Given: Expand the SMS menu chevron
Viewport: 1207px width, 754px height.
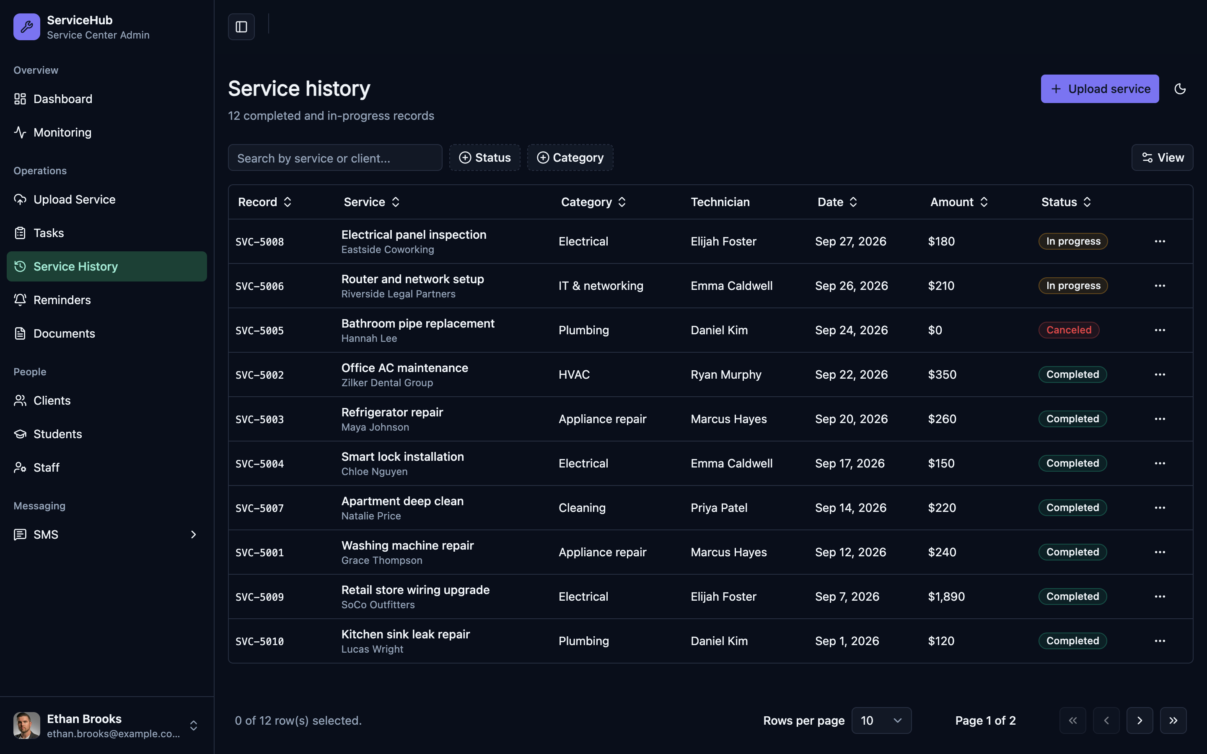Looking at the screenshot, I should point(194,535).
